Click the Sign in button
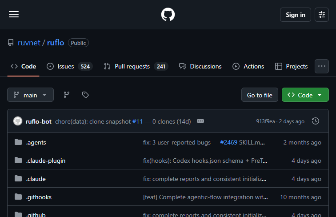 click(x=295, y=15)
